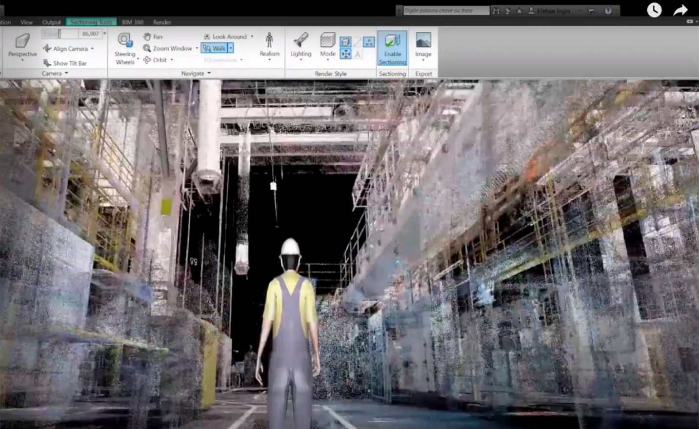Toggle the Walk navigation mode
699x429 pixels.
(214, 48)
